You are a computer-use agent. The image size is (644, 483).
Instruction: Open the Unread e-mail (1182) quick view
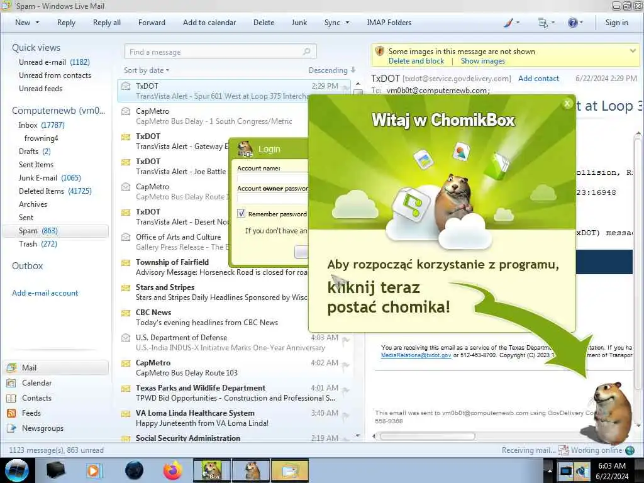point(54,62)
